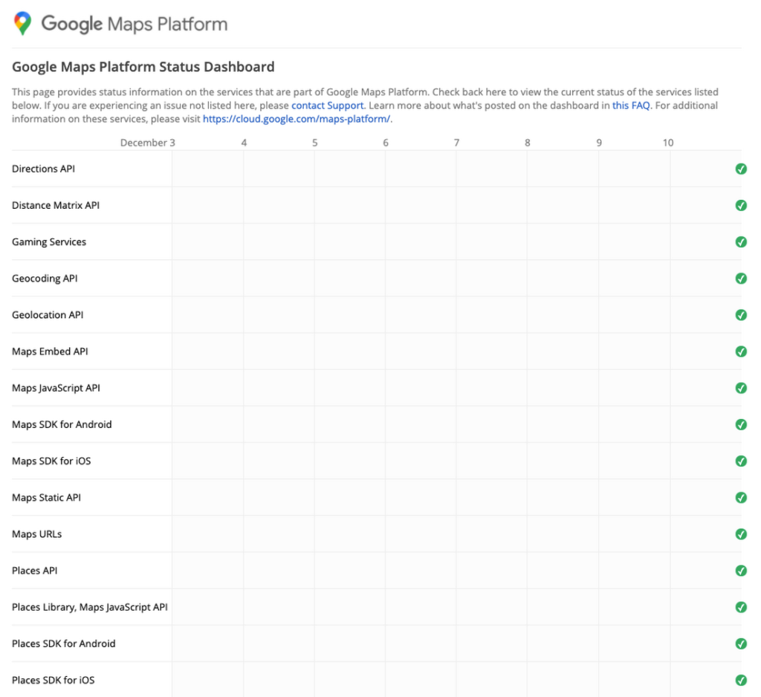Click the Maps SDK for Android row label
Viewport: 761px width, 697px height.
coord(62,425)
